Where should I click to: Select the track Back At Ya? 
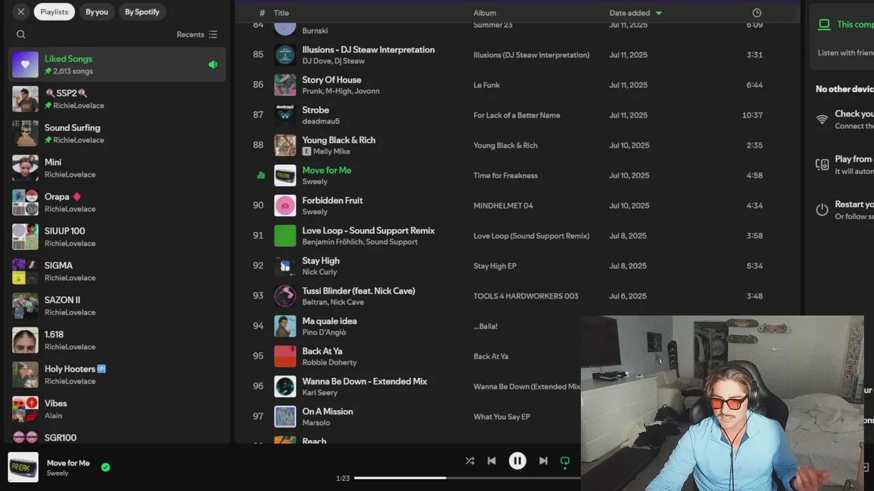point(322,351)
